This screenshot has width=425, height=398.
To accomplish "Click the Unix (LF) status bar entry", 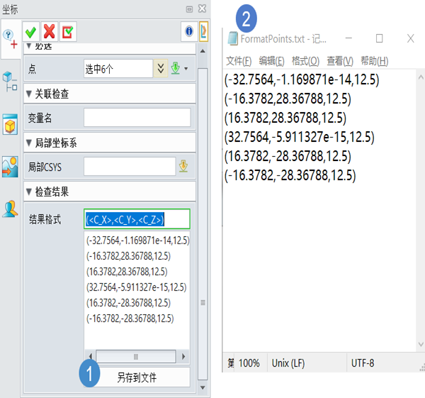I will pyautogui.click(x=288, y=363).
